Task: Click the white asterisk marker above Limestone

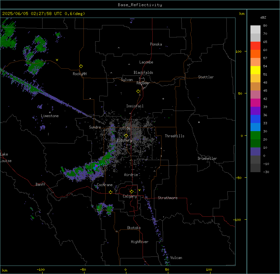Action: point(50,113)
